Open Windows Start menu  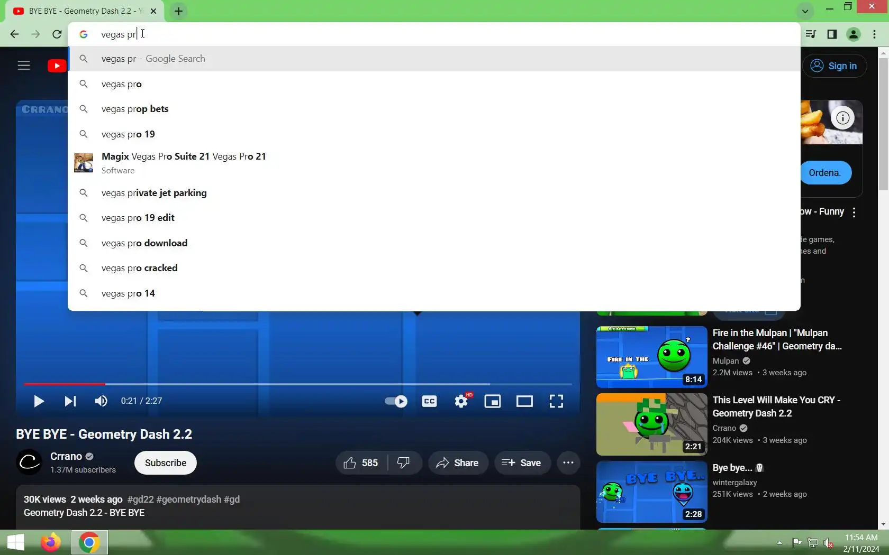(x=16, y=542)
